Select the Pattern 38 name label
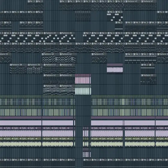The height and width of the screenshot is (168, 168). click(17, 65)
